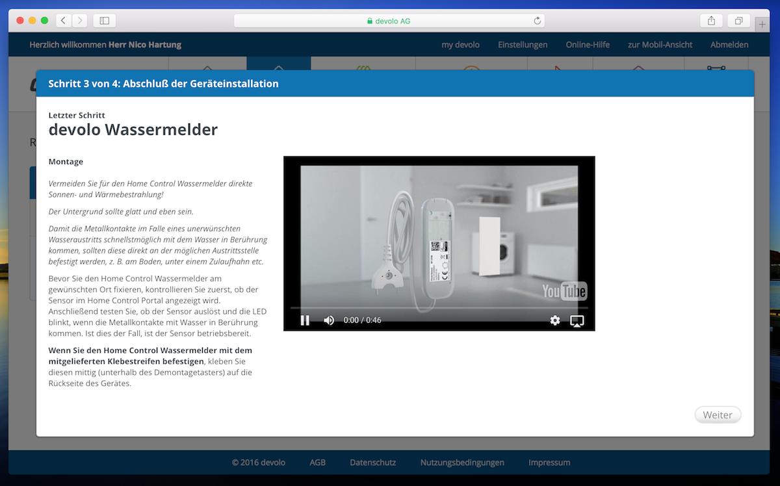This screenshot has height=486, width=780.
Task: Open Einstellungen in top navigation
Action: tap(523, 45)
